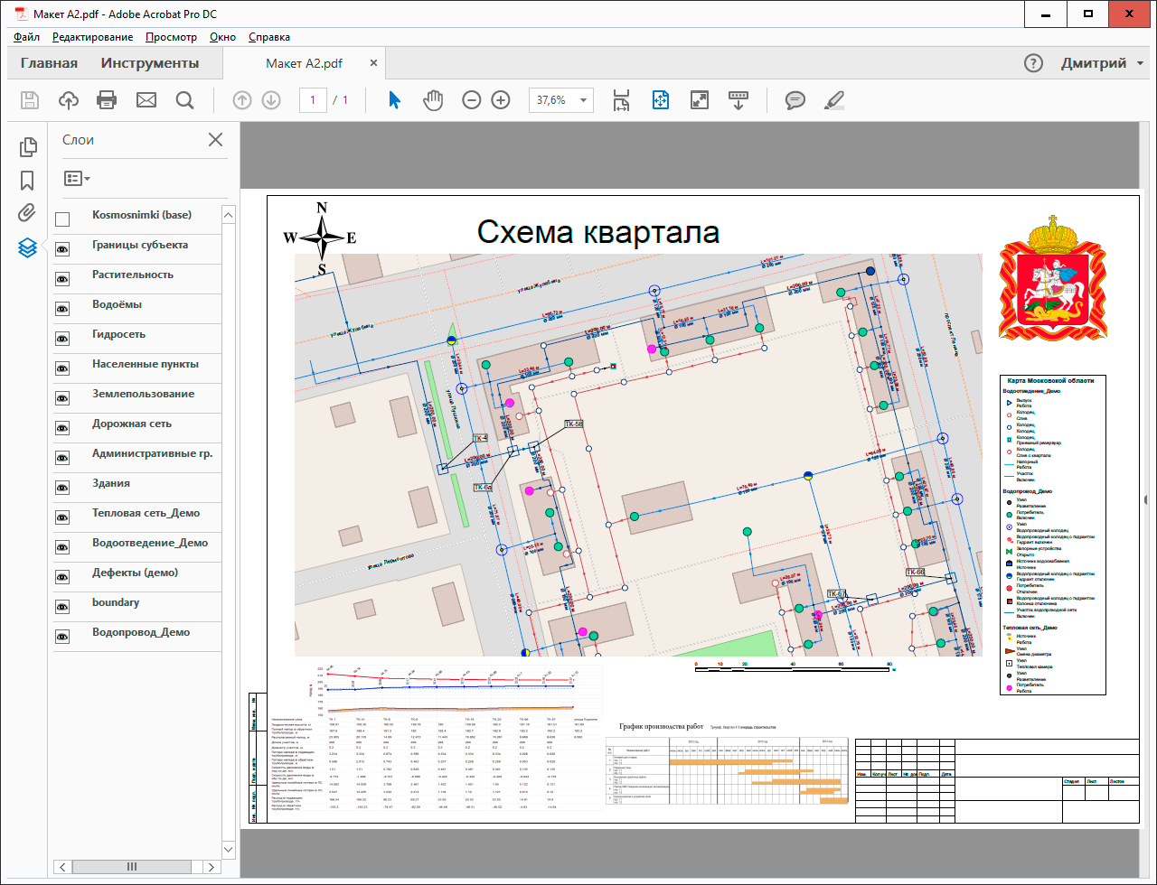The height and width of the screenshot is (885, 1157).
Task: Click the Help question mark button
Action: (x=1033, y=63)
